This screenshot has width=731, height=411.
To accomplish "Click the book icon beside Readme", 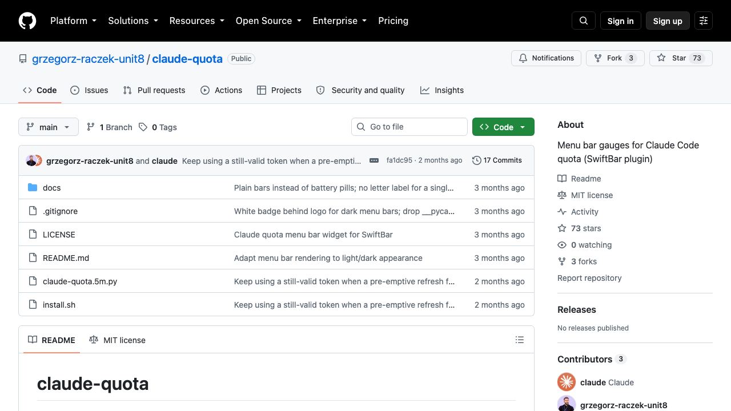I will 562,179.
